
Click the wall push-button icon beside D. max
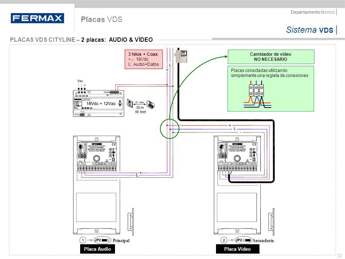pyautogui.click(x=130, y=103)
